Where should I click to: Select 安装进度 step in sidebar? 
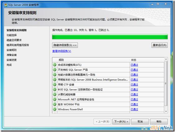[12, 60]
